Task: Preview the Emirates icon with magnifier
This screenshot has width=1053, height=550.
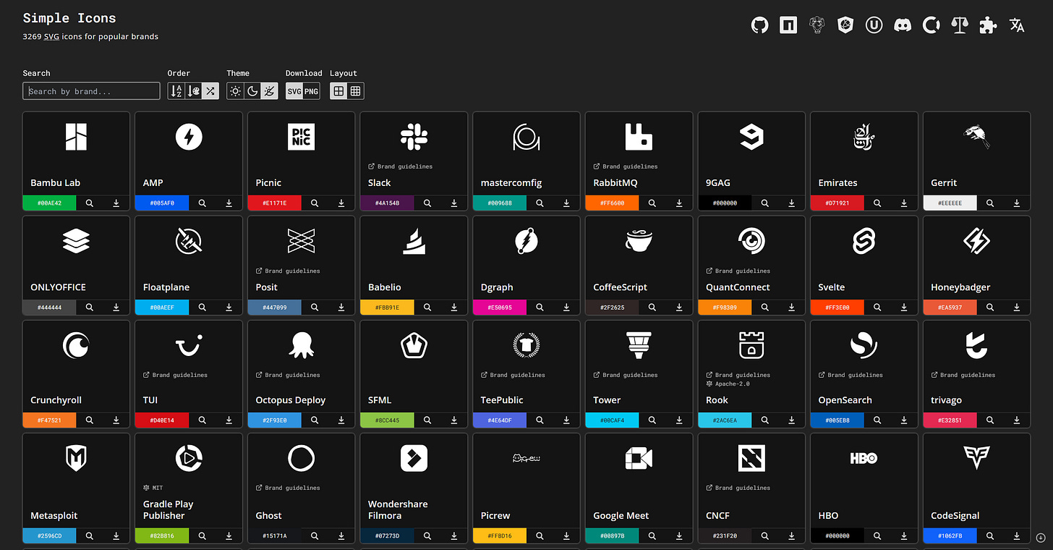Action: coord(877,203)
